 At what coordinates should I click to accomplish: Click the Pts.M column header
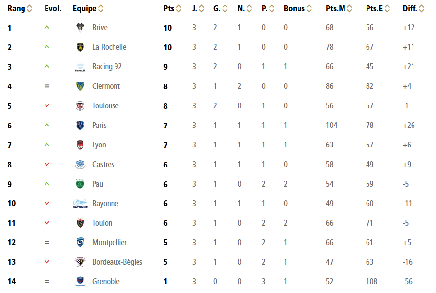click(336, 9)
